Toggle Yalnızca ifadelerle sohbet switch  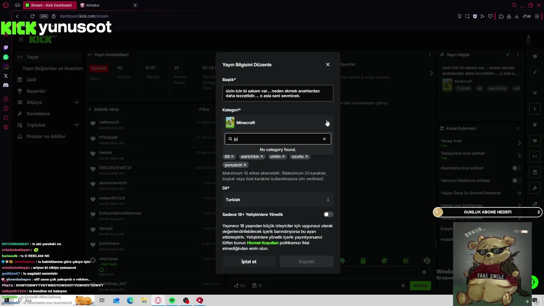516,181
